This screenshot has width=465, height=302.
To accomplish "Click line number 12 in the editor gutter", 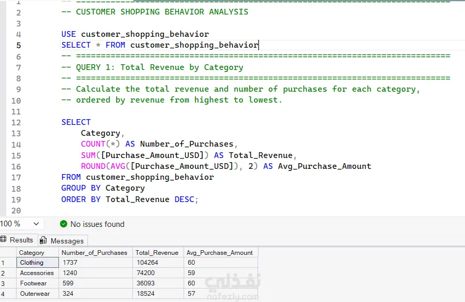I will (16, 122).
